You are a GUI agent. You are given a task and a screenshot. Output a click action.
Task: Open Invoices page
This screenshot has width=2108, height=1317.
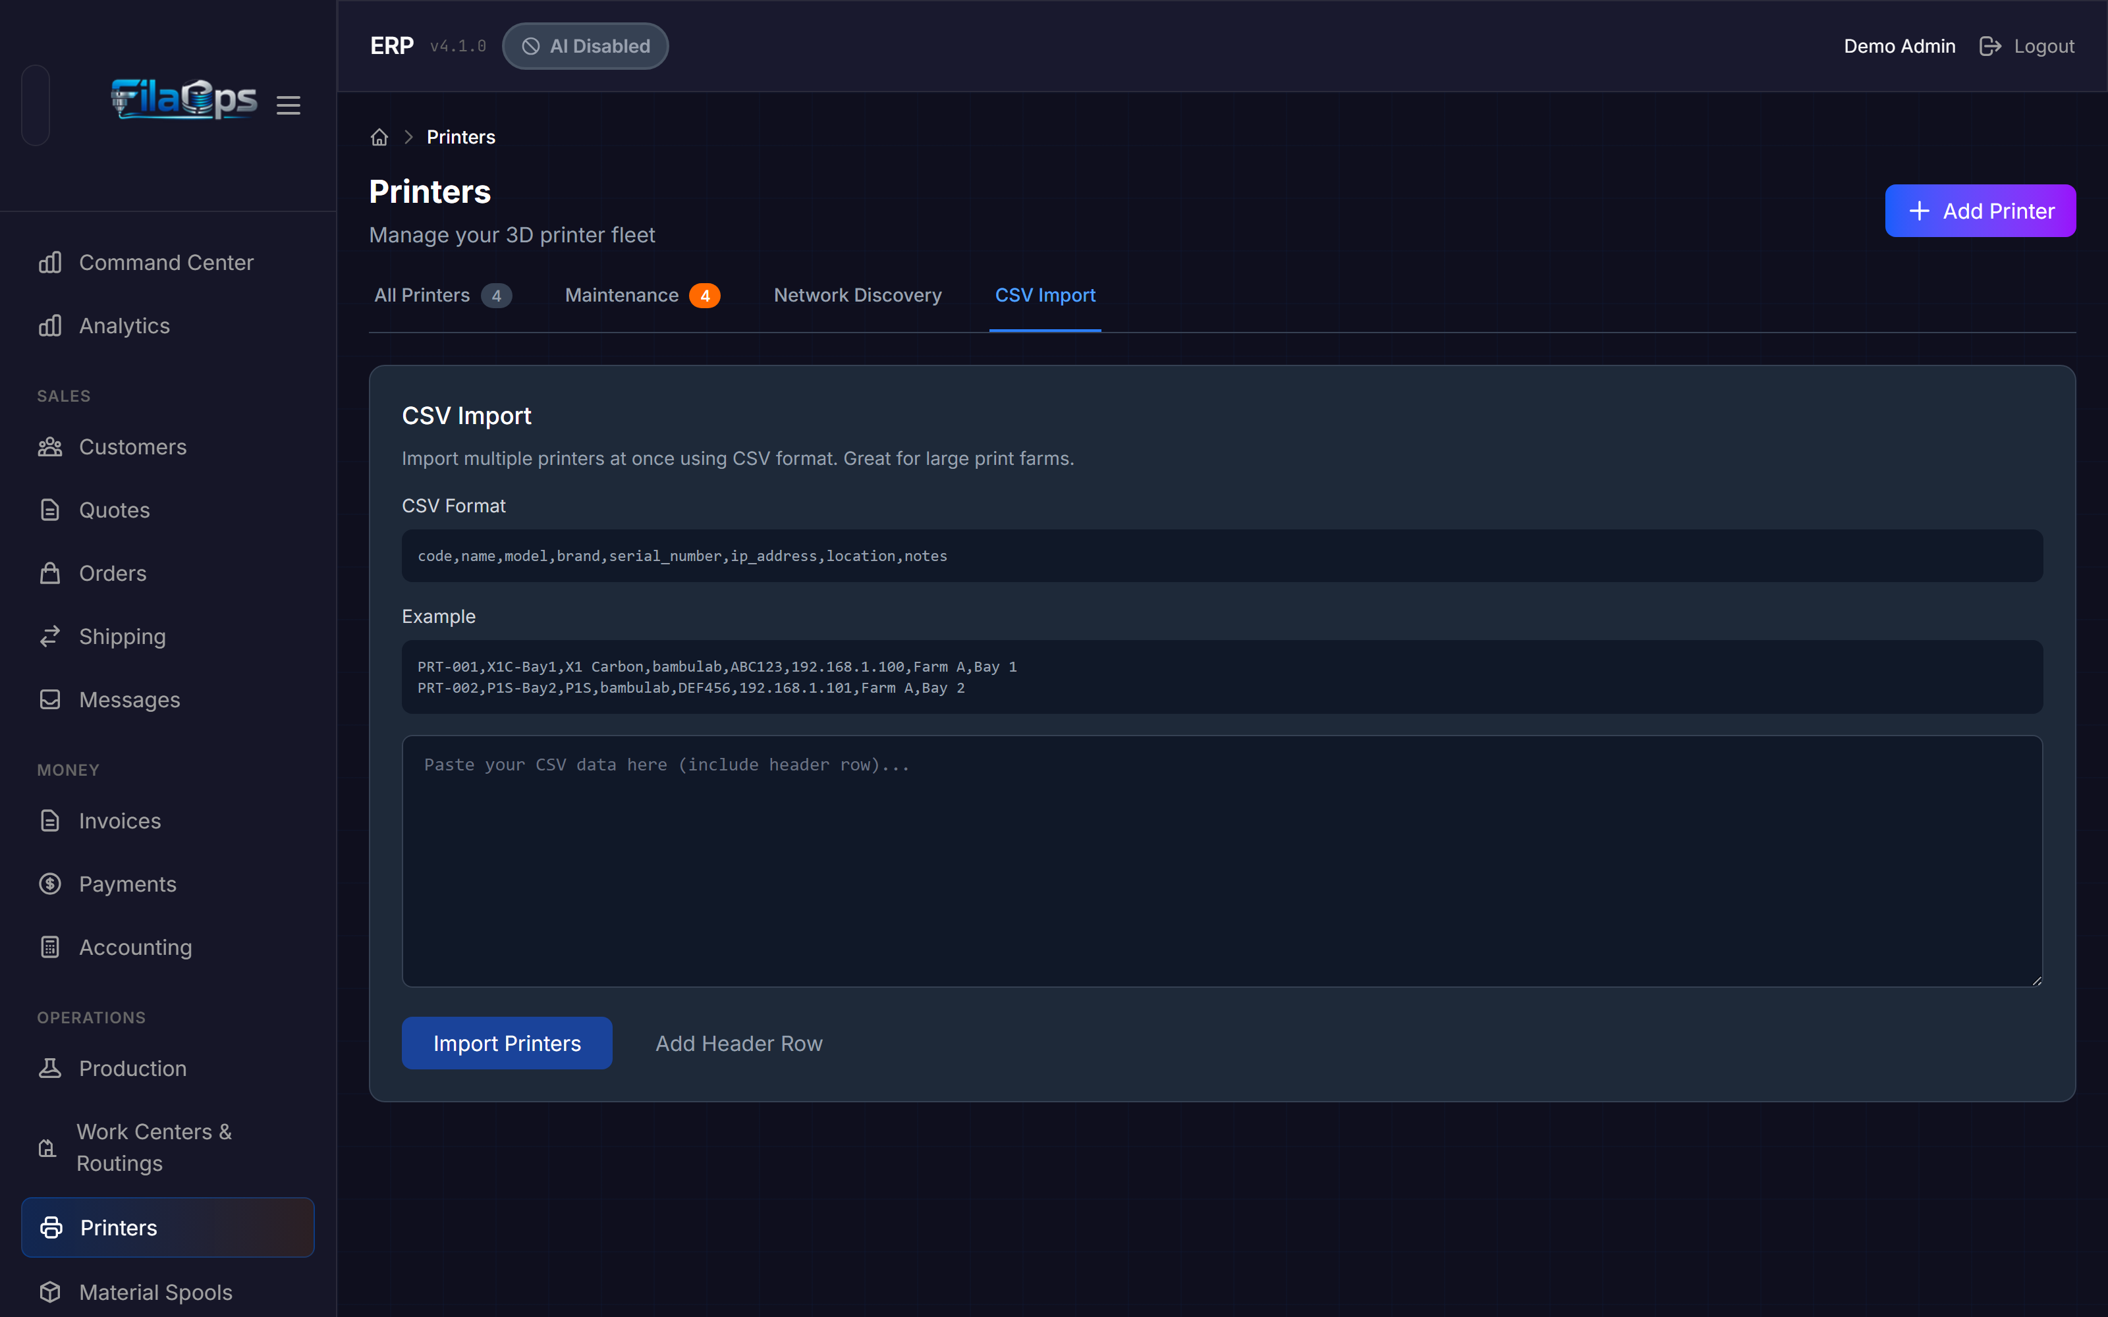pyautogui.click(x=168, y=820)
